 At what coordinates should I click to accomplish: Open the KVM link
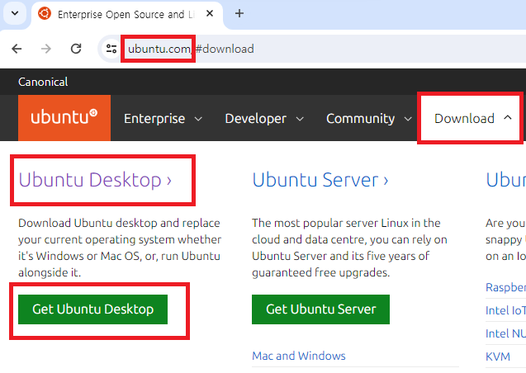(x=498, y=356)
